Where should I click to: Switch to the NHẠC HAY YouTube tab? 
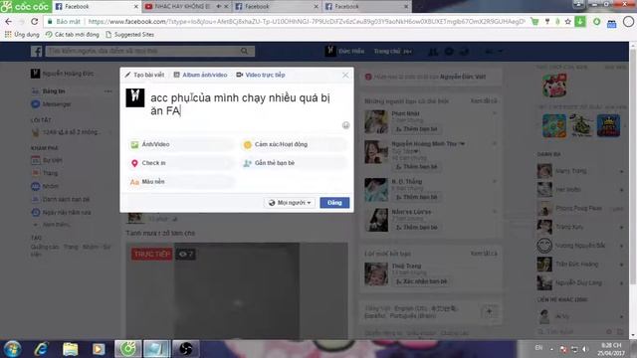183,7
